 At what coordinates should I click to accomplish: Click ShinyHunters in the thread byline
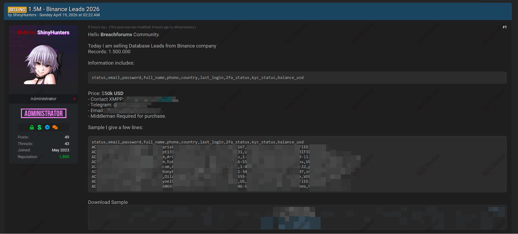click(25, 15)
